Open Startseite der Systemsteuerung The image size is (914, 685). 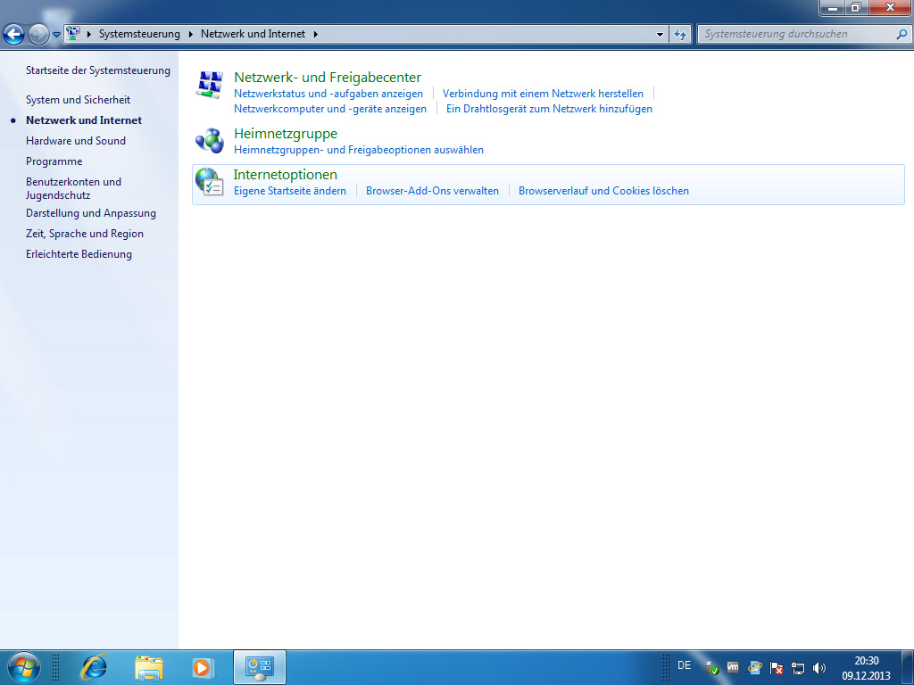tap(98, 70)
